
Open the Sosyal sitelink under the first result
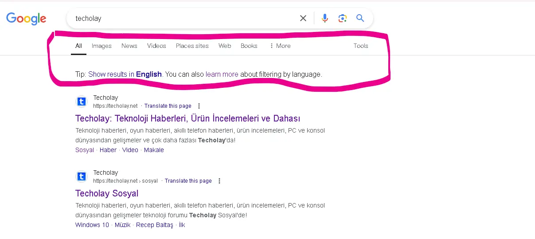point(85,150)
